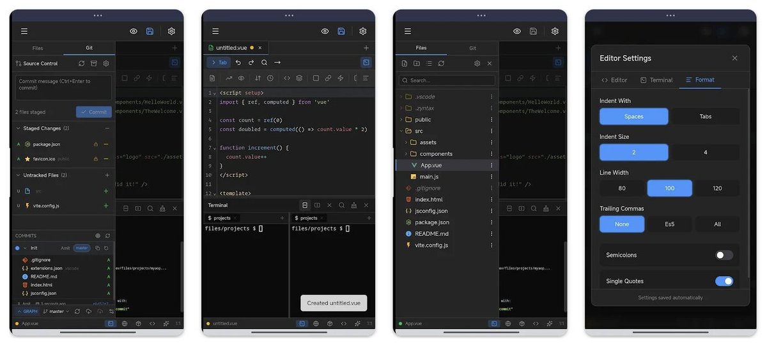Set Line Width to 80
This screenshot has height=345, width=767.
(622, 188)
